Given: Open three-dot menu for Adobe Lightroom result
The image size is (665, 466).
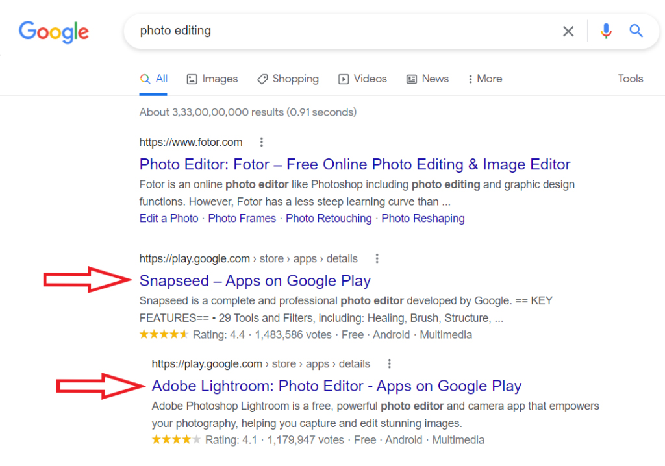Looking at the screenshot, I should point(389,363).
